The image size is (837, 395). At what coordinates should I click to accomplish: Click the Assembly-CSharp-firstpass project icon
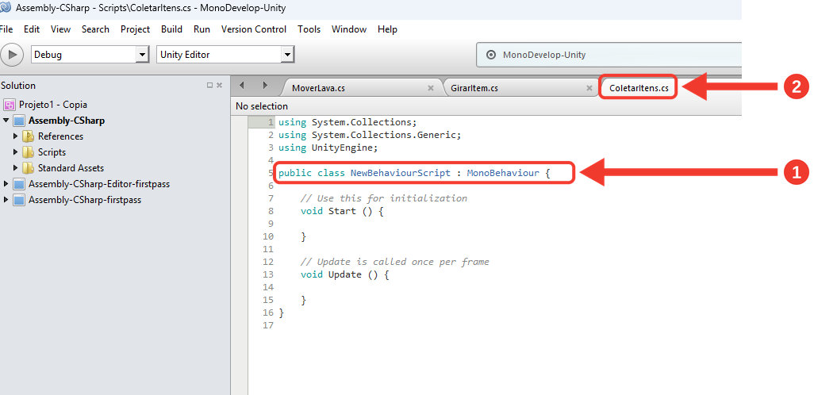(x=19, y=200)
